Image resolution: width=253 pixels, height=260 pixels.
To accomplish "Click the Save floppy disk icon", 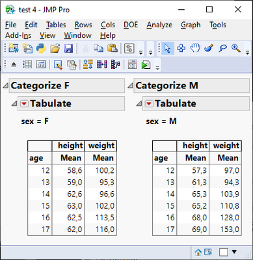I will 68,48.
